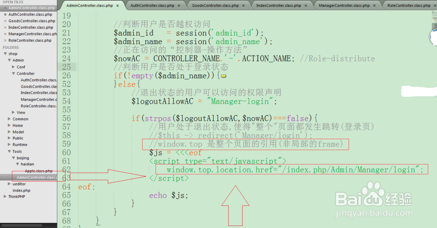Viewport: 437px width, 228px height.
Task: Click the "//Role-distribute" comment
Action: [337, 59]
